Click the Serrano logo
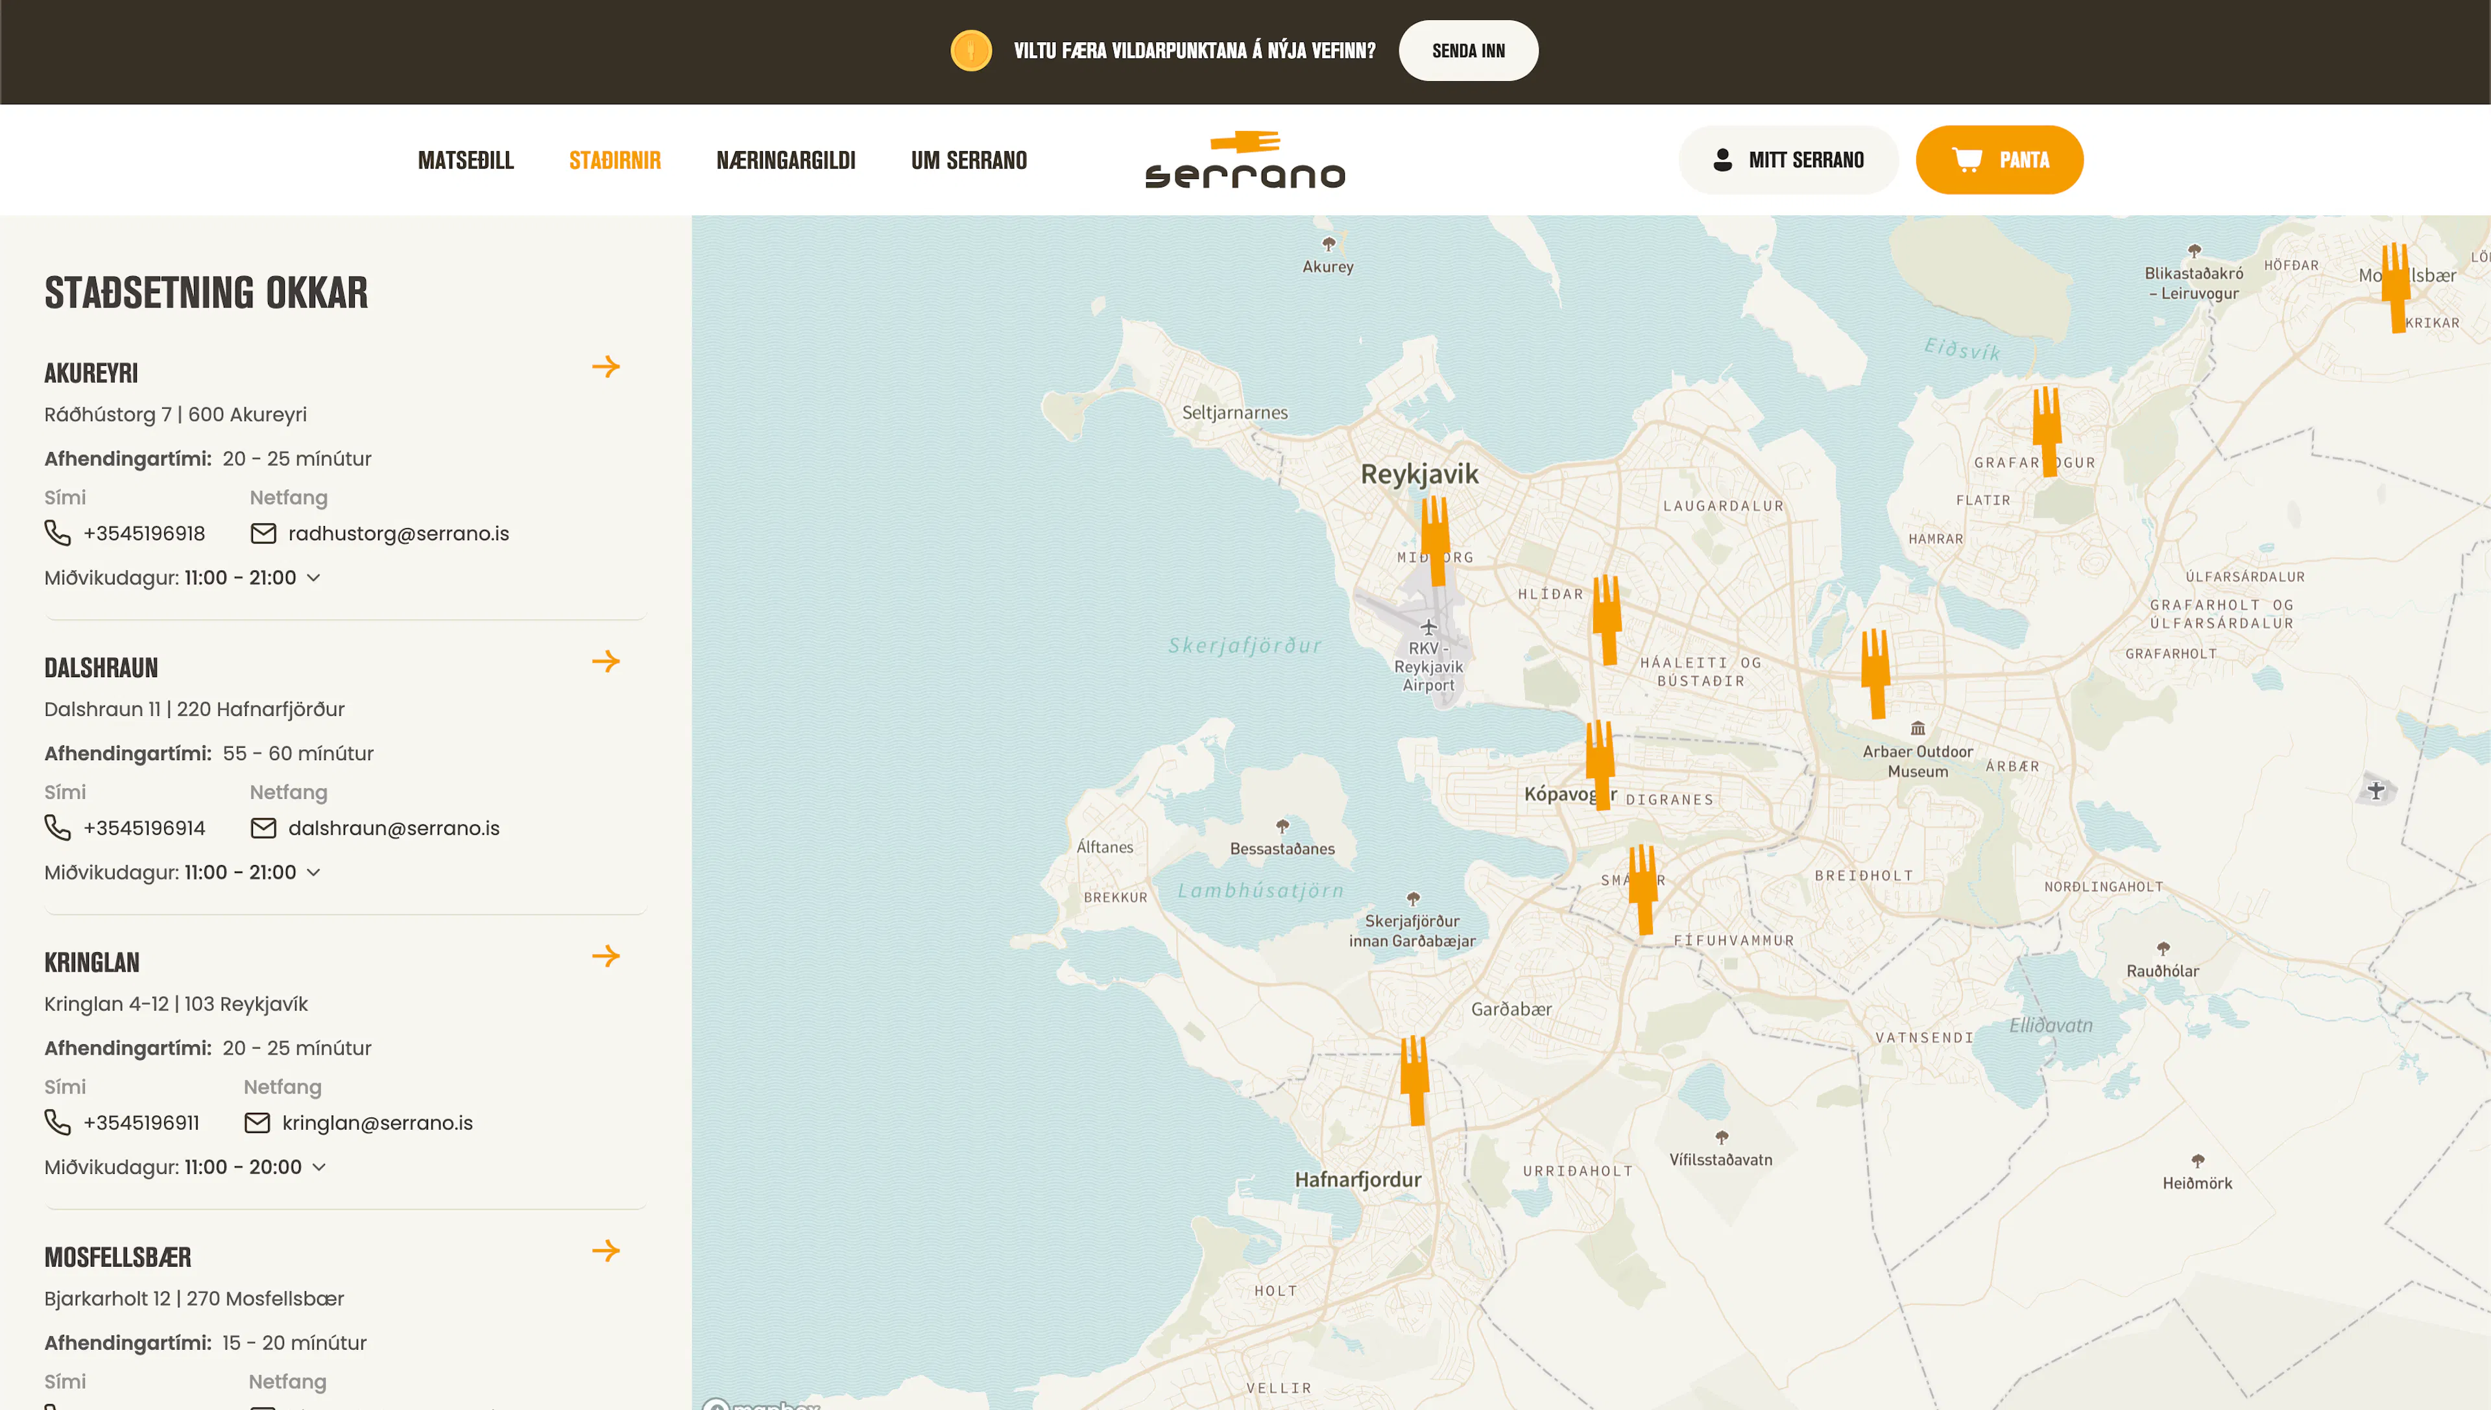 pyautogui.click(x=1245, y=160)
